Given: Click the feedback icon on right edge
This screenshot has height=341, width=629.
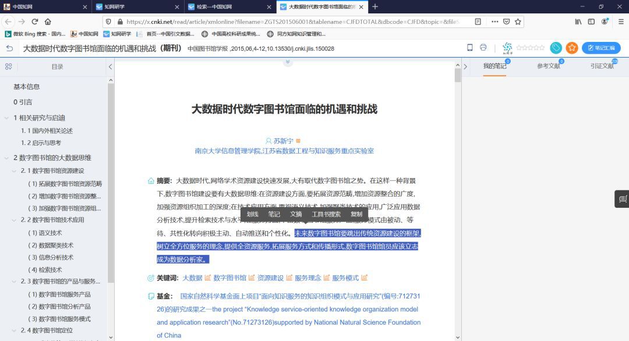Looking at the screenshot, I should (622, 199).
